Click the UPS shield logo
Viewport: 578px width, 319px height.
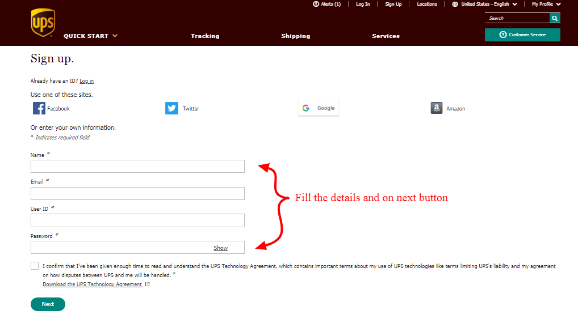(x=43, y=23)
